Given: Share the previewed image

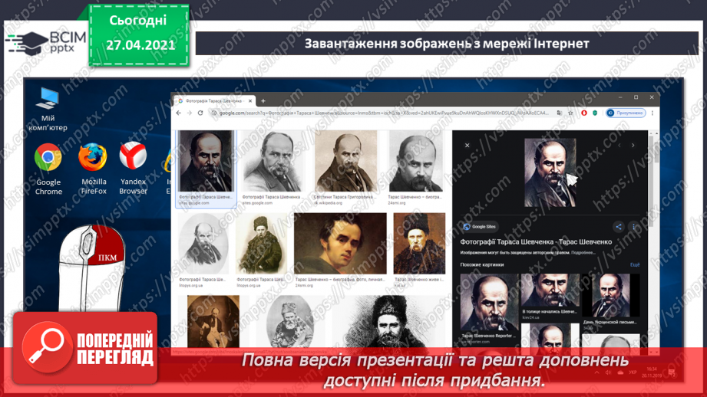Looking at the screenshot, I should (619, 227).
